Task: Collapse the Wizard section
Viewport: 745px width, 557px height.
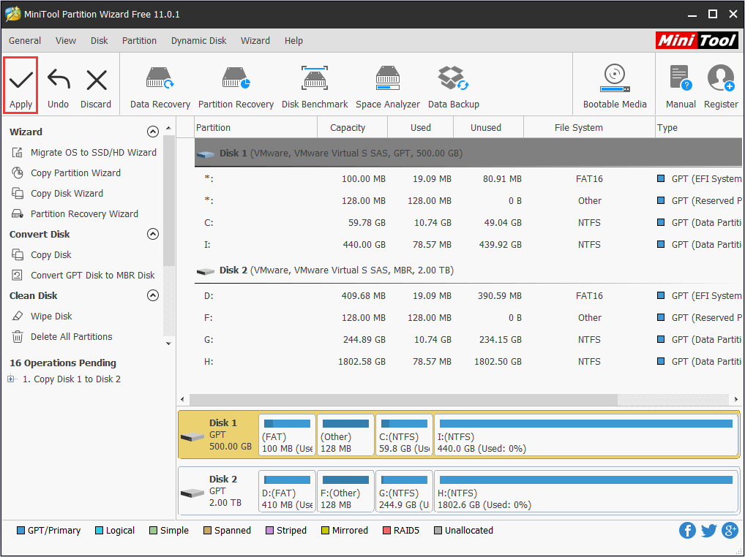Action: tap(152, 132)
